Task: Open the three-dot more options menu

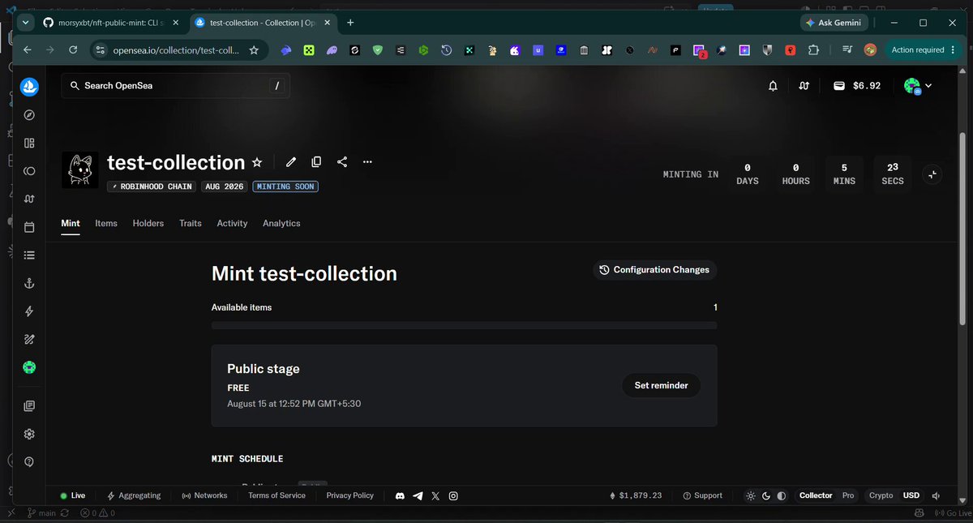Action: click(367, 162)
